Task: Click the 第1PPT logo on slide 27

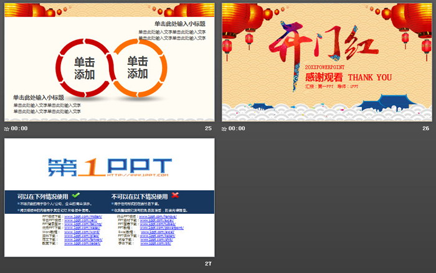Action: (110, 167)
